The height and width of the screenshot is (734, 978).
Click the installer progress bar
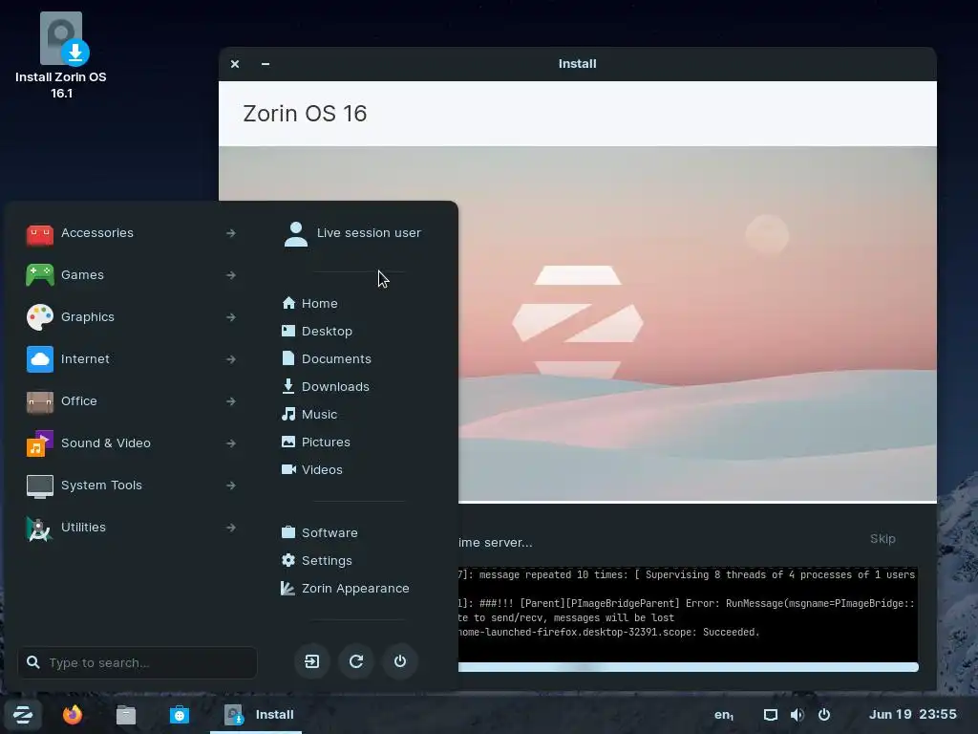pos(688,667)
